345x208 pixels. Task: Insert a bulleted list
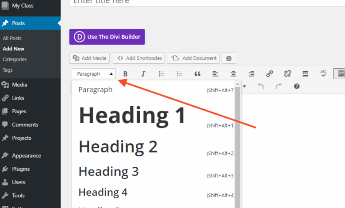(162, 74)
